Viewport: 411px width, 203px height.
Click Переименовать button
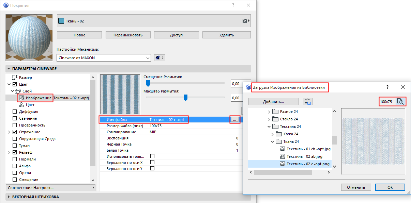[128, 35]
